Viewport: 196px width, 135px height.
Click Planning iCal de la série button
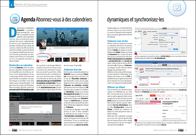(x=43, y=57)
